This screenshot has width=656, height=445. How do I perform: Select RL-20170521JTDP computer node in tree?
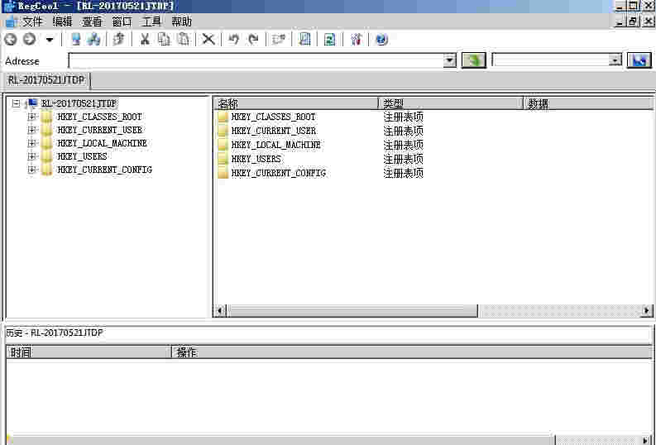pyautogui.click(x=79, y=103)
